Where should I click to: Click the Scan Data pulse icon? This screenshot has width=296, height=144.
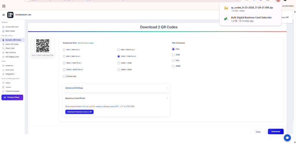click(x=3, y=70)
